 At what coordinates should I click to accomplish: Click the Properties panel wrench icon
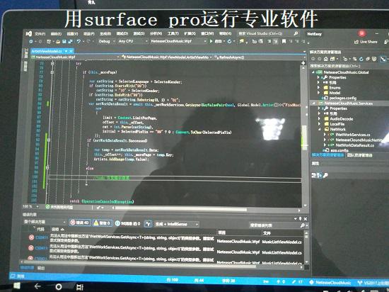[325, 175]
